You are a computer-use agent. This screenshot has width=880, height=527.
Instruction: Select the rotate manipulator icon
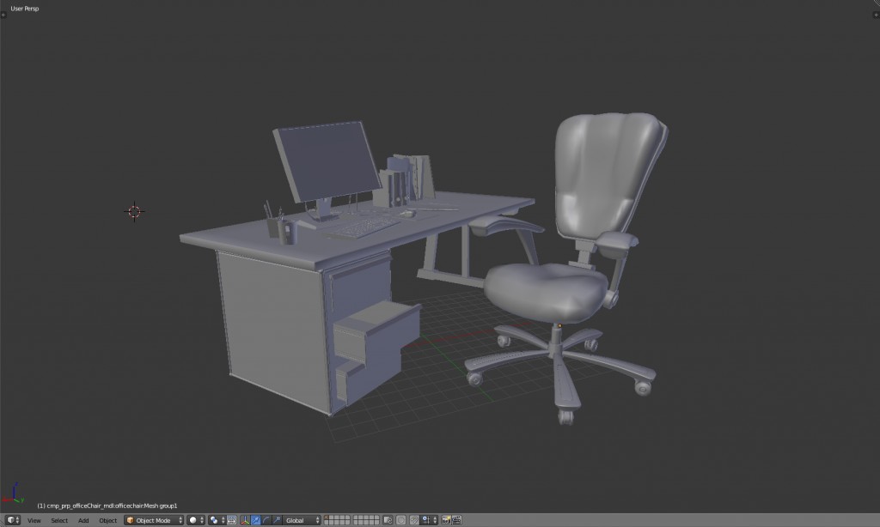[265, 519]
